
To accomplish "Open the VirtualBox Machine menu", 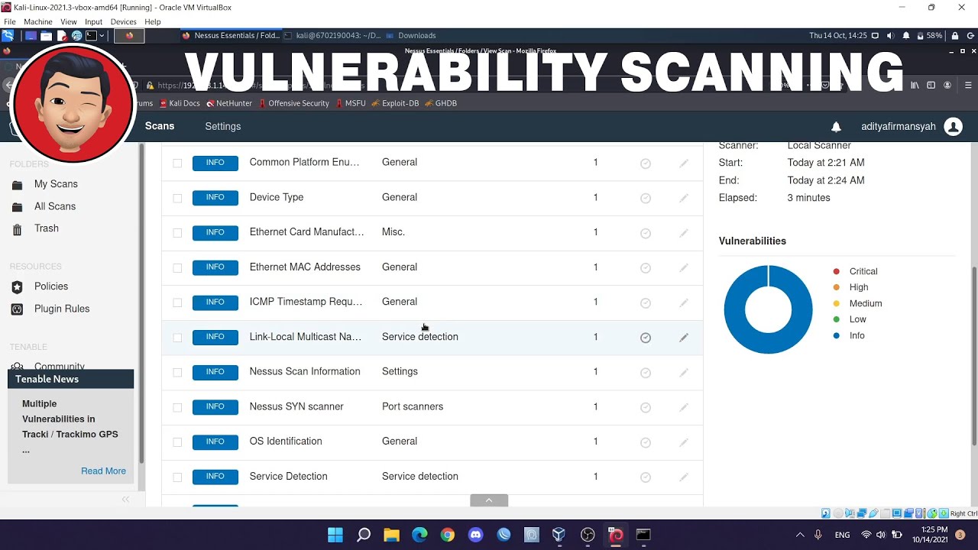I will tap(38, 22).
